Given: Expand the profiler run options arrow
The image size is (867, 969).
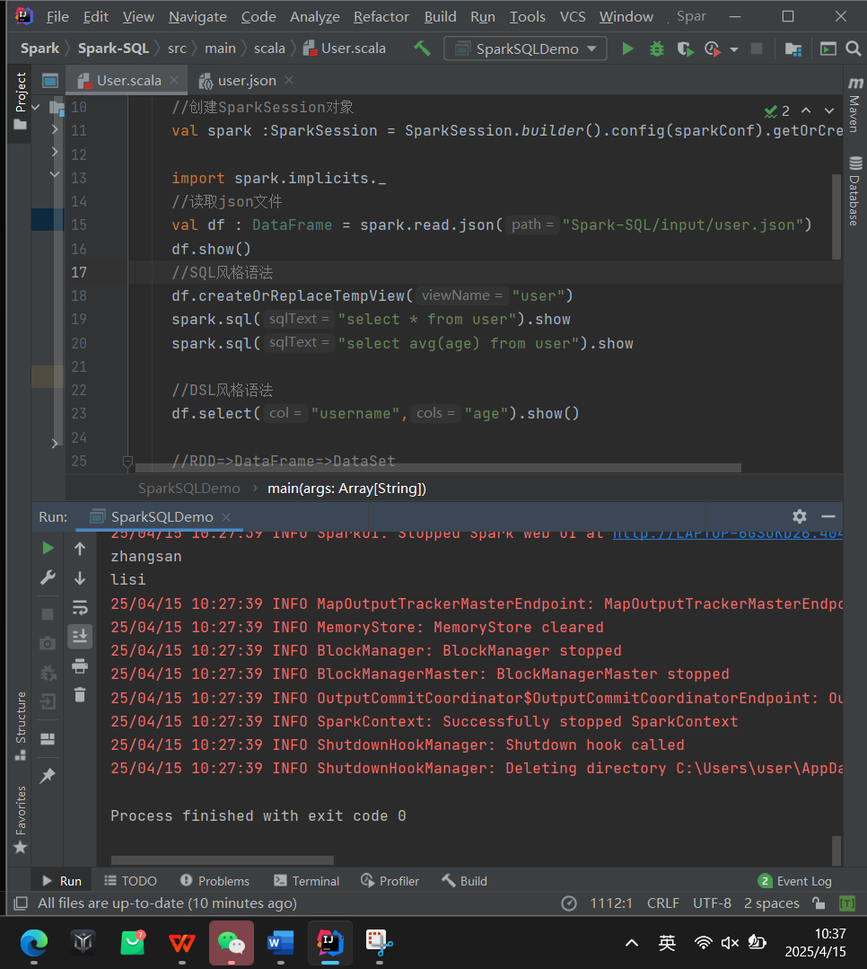Looking at the screenshot, I should (x=733, y=49).
